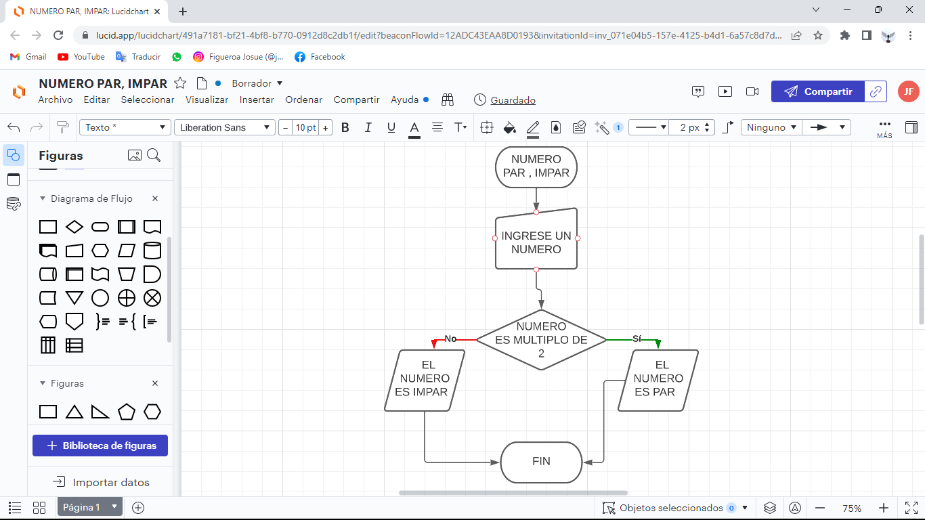Toggle underline text formatting
Image resolution: width=925 pixels, height=520 pixels.
coord(391,127)
